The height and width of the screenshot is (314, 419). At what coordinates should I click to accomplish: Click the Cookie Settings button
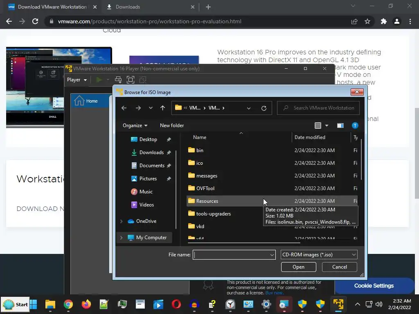click(x=374, y=286)
